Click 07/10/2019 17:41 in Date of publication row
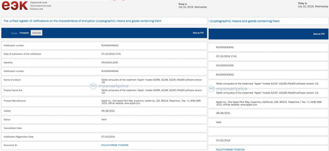Screen dimensions: 329x151 pyautogui.click(x=111, y=54)
